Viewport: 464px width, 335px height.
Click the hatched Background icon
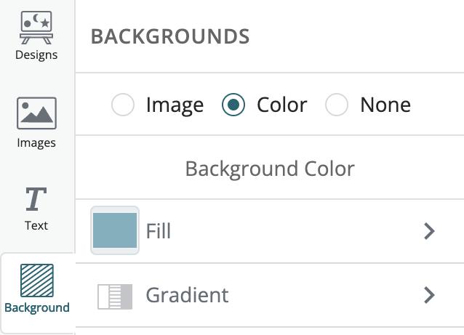pyautogui.click(x=36, y=280)
